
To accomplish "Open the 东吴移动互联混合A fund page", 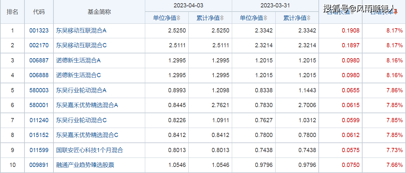I will (81, 31).
